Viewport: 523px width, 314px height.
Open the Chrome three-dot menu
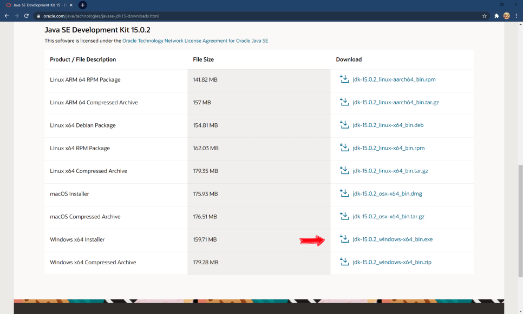pyautogui.click(x=517, y=16)
